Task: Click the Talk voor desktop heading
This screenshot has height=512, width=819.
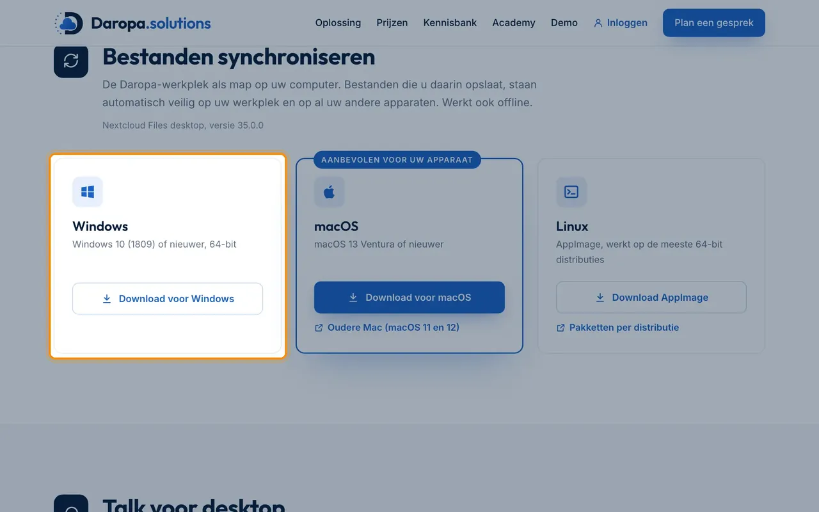Action: (x=194, y=505)
